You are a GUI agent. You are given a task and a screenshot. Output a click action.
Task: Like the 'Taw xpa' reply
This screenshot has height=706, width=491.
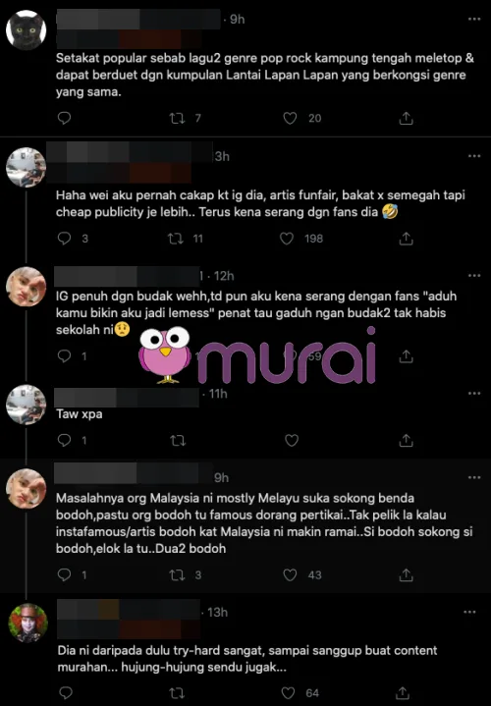pyautogui.click(x=292, y=440)
